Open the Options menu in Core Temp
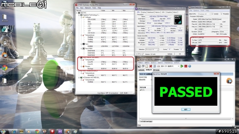239x134 pixels. [196, 11]
